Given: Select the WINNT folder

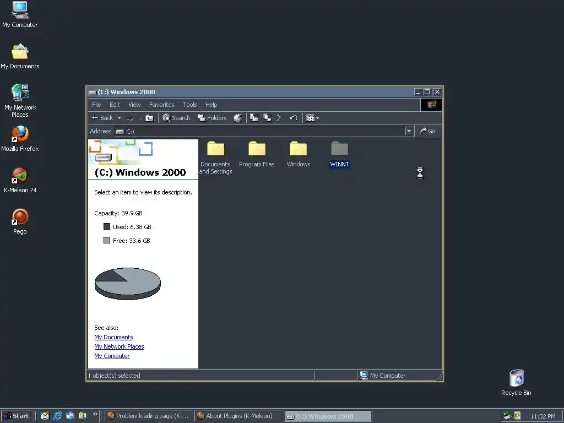Looking at the screenshot, I should [339, 154].
